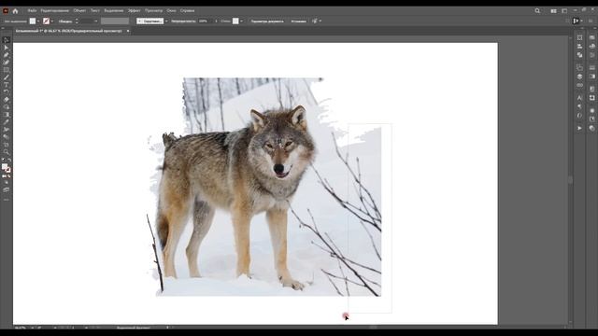
Task: Click the Параметры документа button
Action: pyautogui.click(x=267, y=21)
